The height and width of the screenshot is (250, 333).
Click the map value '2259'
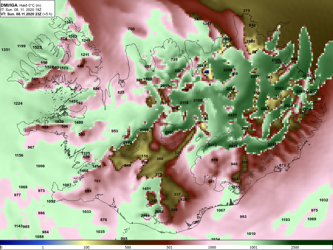[x=228, y=70]
